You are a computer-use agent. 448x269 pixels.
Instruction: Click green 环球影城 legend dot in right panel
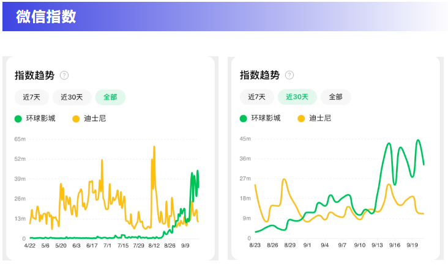click(x=243, y=119)
